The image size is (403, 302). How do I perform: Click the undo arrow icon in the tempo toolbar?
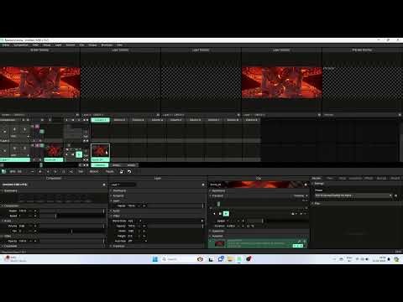129,171
